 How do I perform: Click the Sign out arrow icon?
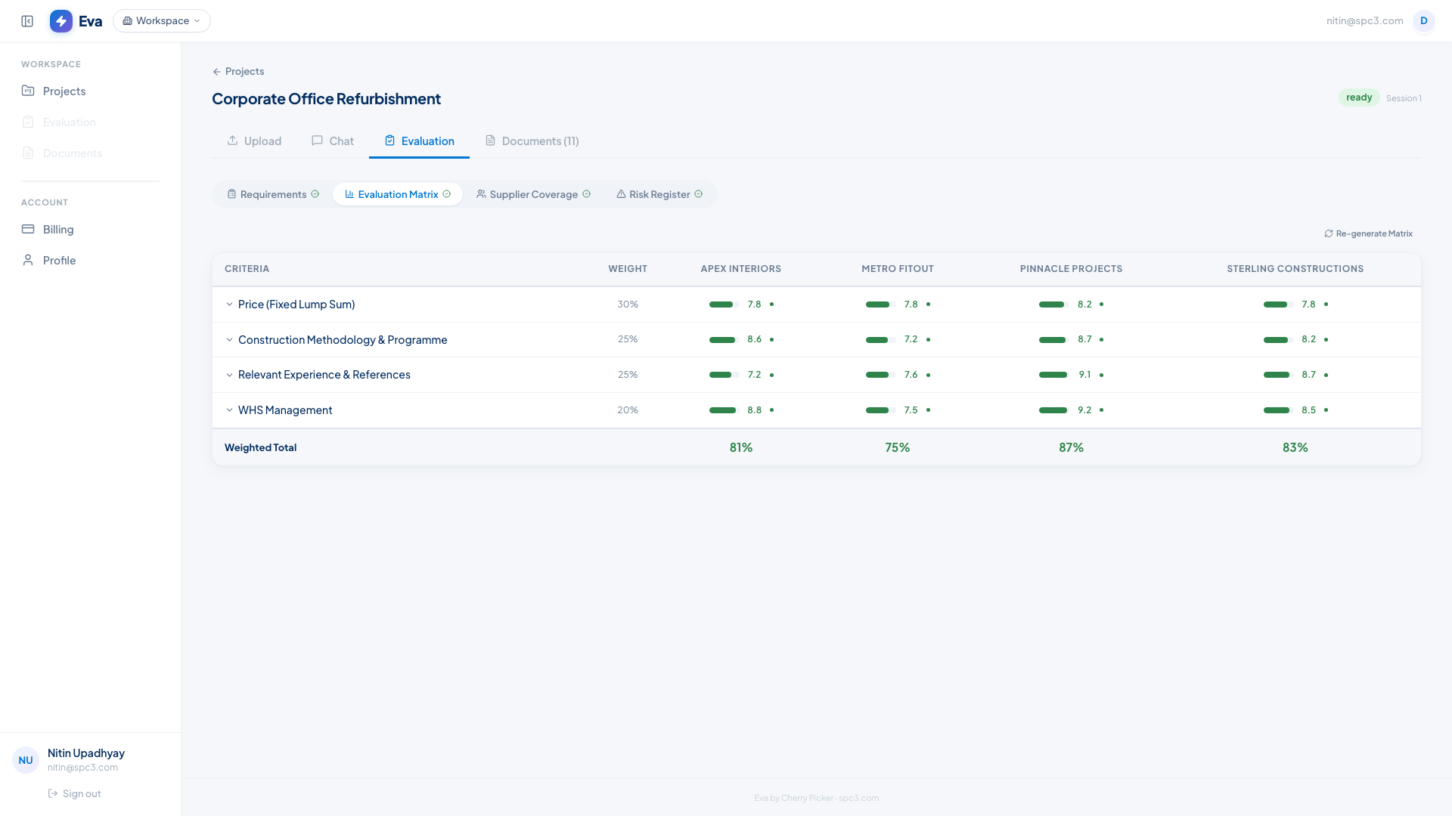(x=53, y=793)
